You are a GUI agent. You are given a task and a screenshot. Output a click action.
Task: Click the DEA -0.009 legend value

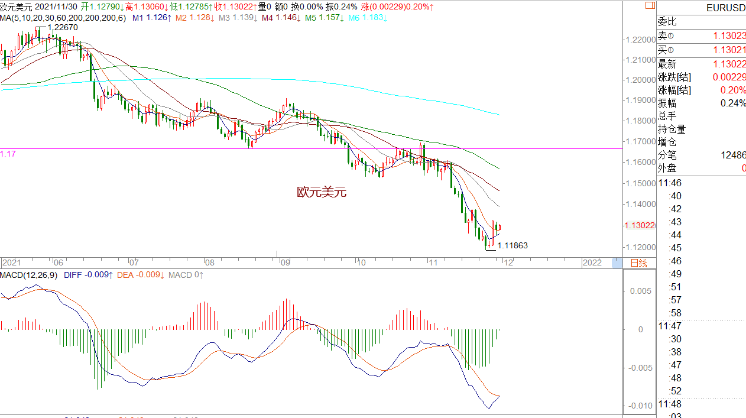pyautogui.click(x=142, y=276)
